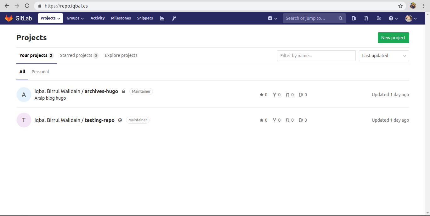430x216 pixels.
Task: Click the search magnifier icon
Action: click(x=340, y=18)
